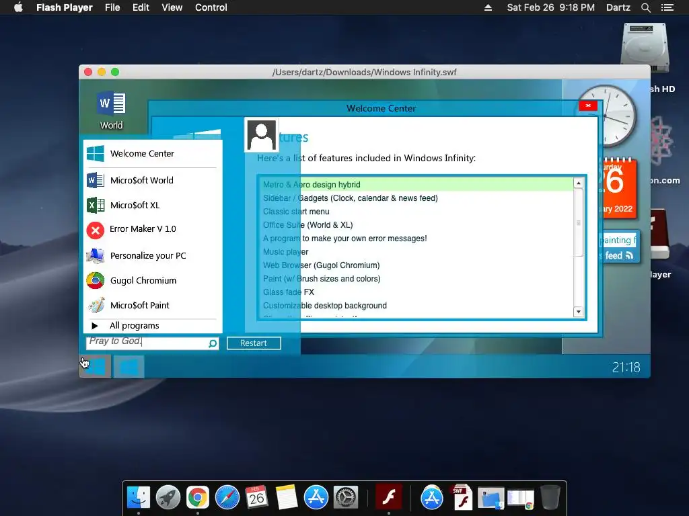Click the start menu search magnifier icon
The image size is (689, 516).
(x=213, y=343)
